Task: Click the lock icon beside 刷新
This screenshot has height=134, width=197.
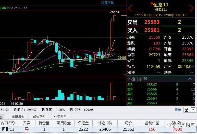Action: [187, 110]
